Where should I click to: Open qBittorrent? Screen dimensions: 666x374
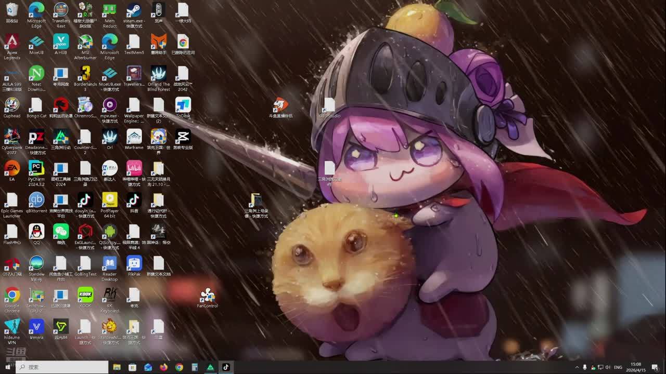(36, 200)
